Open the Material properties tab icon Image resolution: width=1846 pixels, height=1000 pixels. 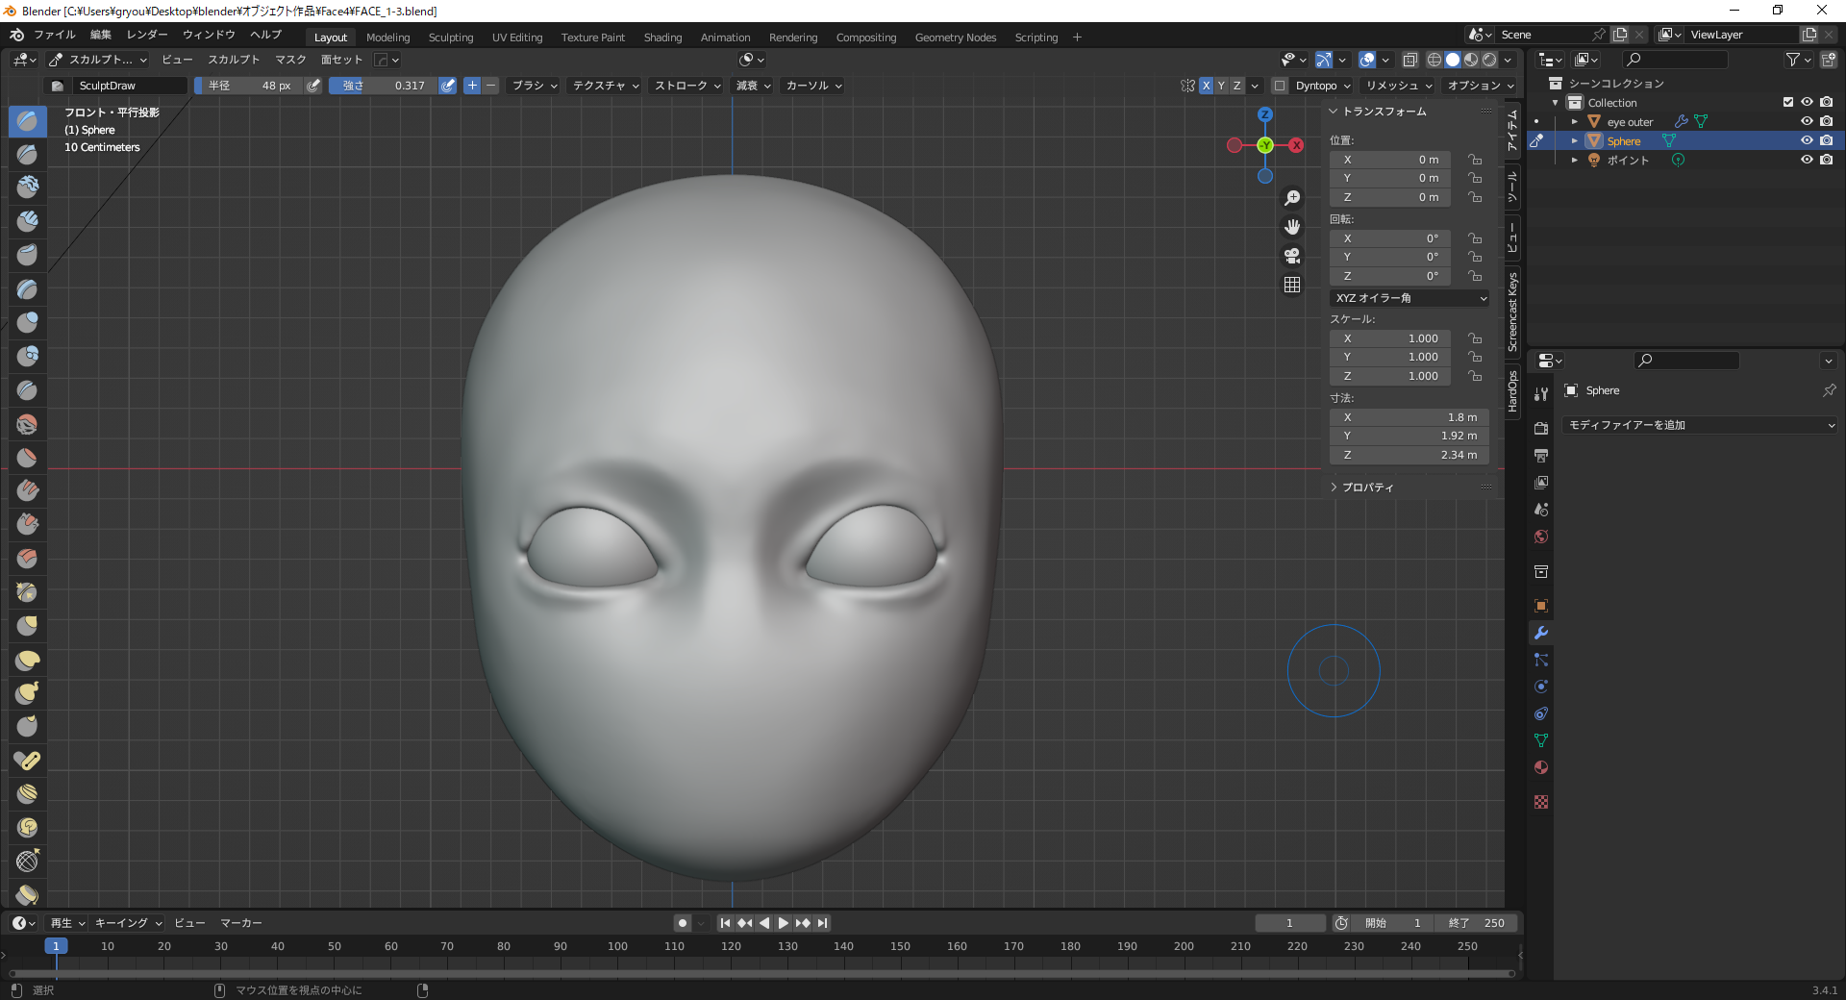tap(1541, 767)
